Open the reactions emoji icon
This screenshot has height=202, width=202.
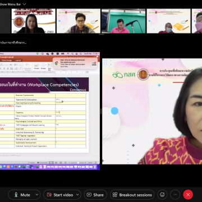point(162,195)
